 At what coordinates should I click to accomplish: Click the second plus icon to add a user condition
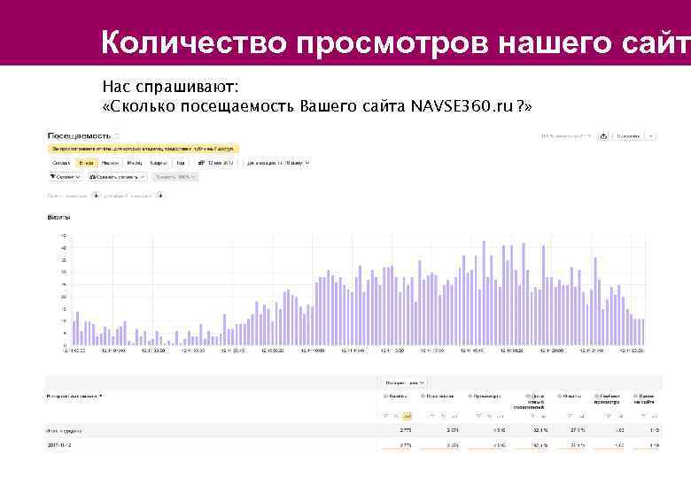coord(160,196)
